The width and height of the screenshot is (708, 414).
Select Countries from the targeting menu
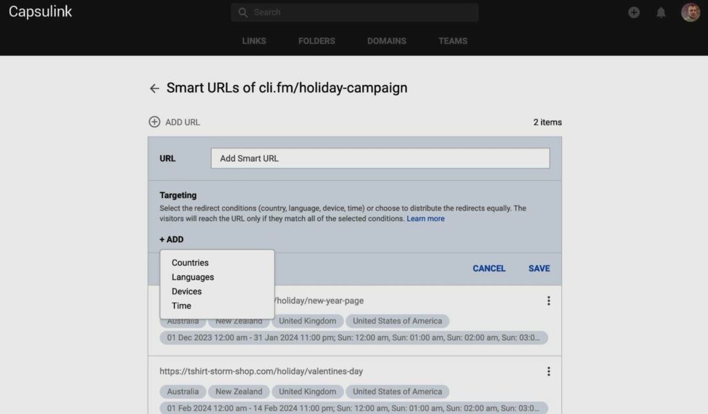pos(190,263)
